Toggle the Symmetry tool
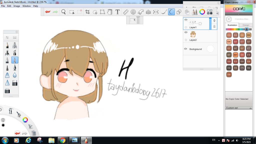The height and width of the screenshot is (144, 256). pyautogui.click(x=156, y=12)
